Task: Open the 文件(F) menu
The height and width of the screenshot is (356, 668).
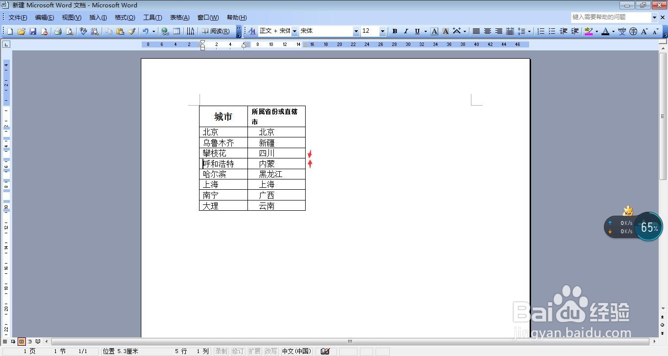Action: [18, 18]
